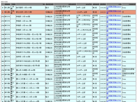Screen dimensions: 137x102
Task: Click the row index cell 342
Action: point(3,52)
